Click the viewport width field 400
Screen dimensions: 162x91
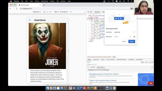[45, 12]
